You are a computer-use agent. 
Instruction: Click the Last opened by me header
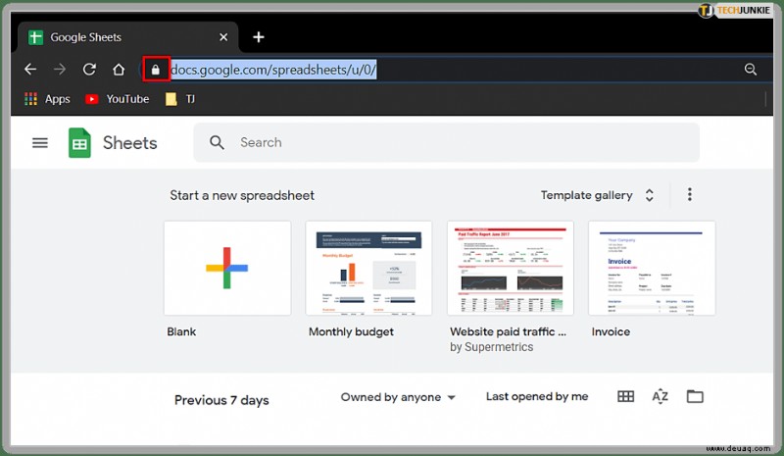tap(537, 397)
